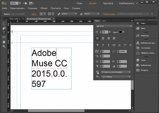Screen dimensions: 159x113
Task: Open the Библиотека ми... widgets panel
Action: (146, 43)
